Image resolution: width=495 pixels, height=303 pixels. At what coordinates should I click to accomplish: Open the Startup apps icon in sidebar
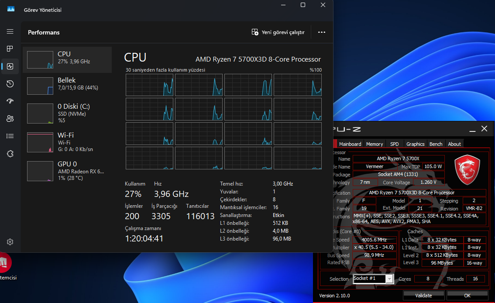(x=10, y=101)
